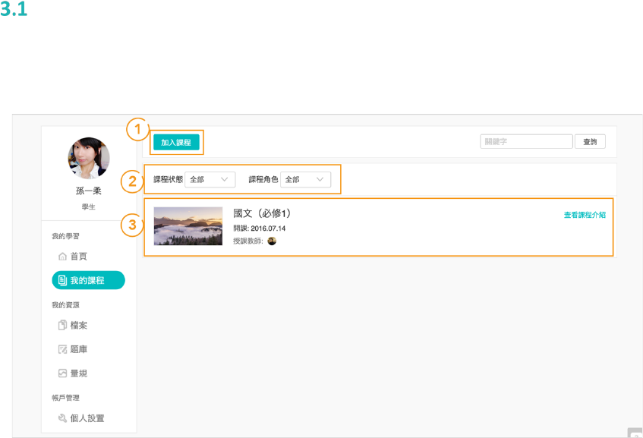Click the wrench icon beside 個人設置

(63, 418)
